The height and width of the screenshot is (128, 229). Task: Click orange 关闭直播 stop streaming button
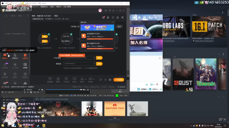pos(119,80)
